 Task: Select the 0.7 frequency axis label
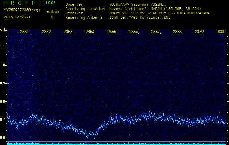[3, 119]
